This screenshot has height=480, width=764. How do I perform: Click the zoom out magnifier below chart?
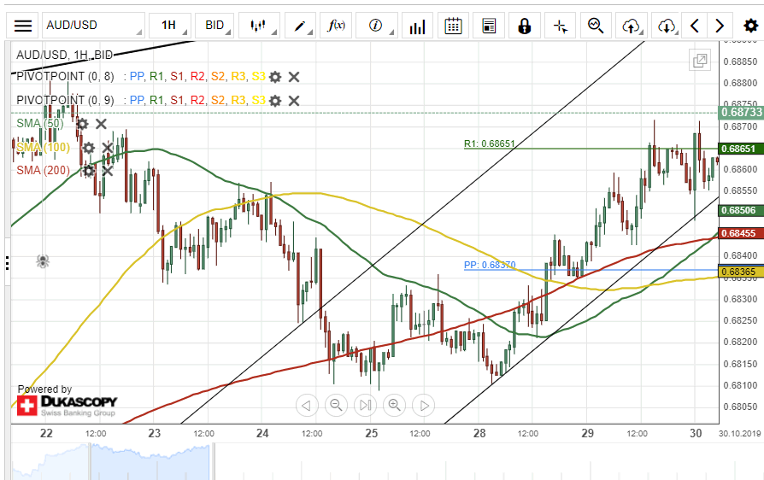(336, 405)
